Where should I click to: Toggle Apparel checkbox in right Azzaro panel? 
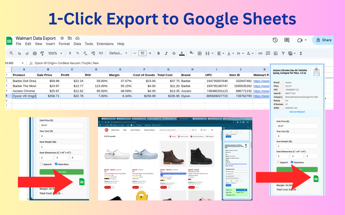[x=278, y=162]
